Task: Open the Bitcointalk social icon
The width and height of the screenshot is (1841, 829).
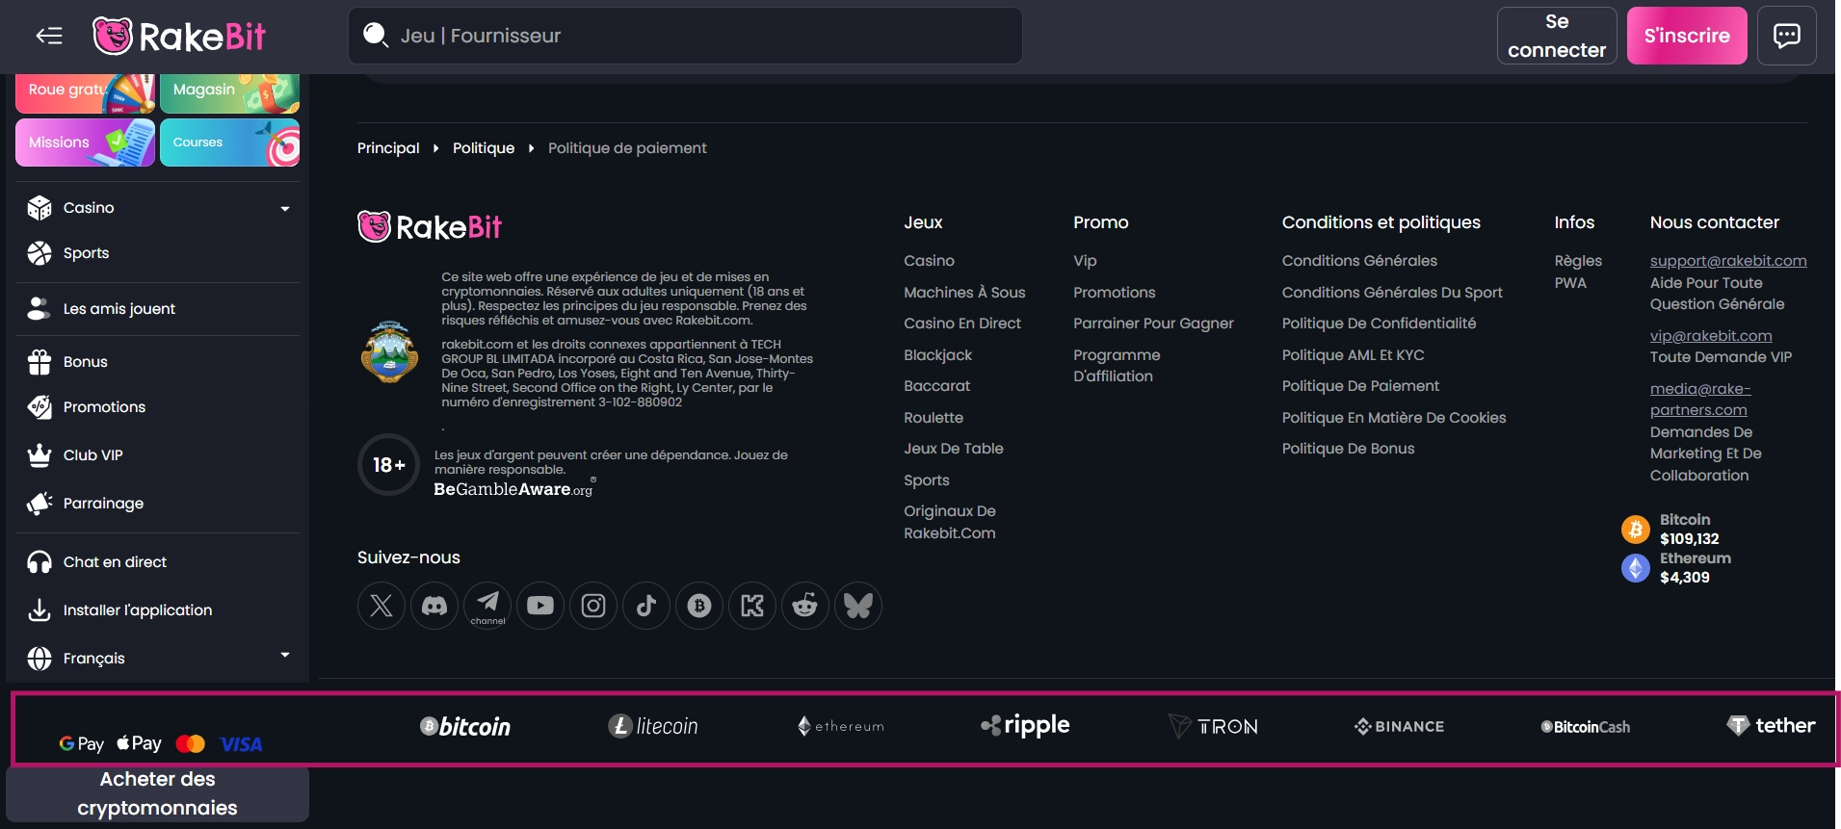Action: coord(699,606)
